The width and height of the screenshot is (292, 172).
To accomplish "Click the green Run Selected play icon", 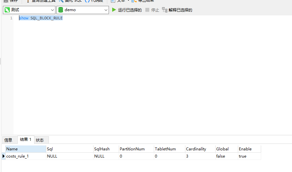I will tap(114, 10).
